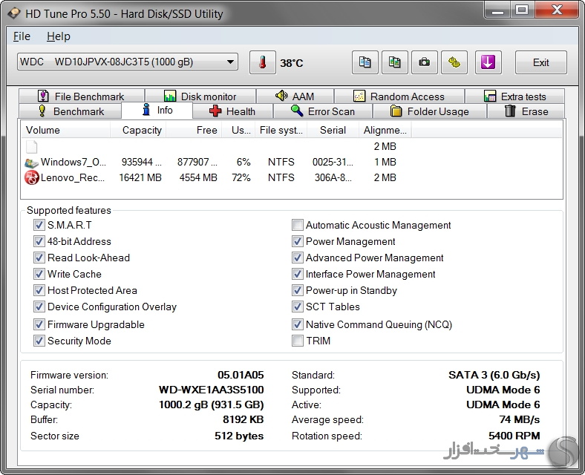The width and height of the screenshot is (585, 475).
Task: Click the Windows7_OS volume drive icon
Action: [x=31, y=163]
